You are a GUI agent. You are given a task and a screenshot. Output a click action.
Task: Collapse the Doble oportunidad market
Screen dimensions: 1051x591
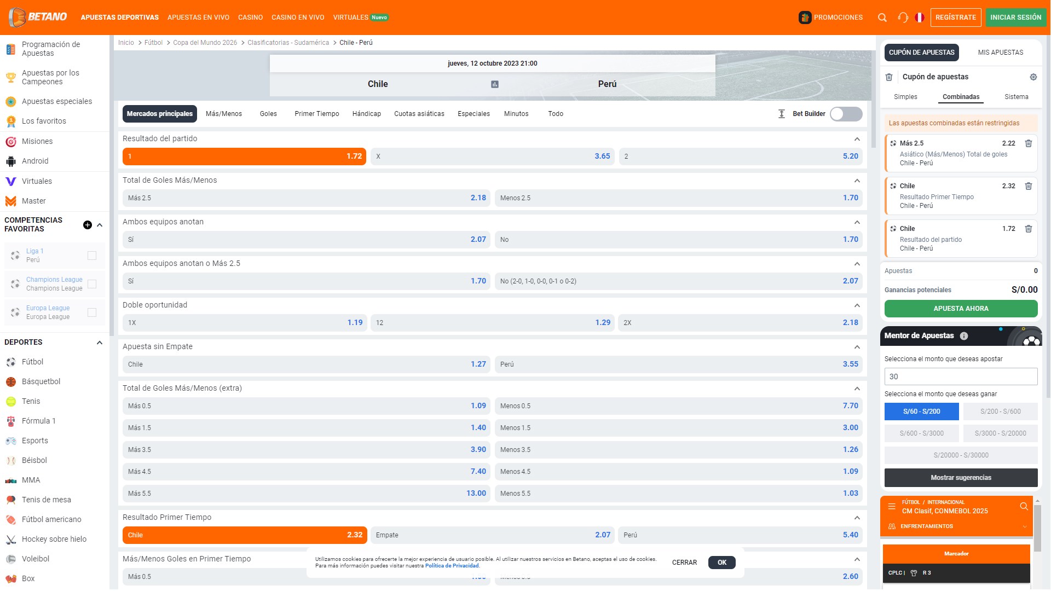(x=857, y=305)
